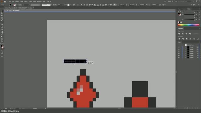Click Horizontal Align Left icon
Image resolution: width=201 pixels, height=113 pixels.
(81, 5)
